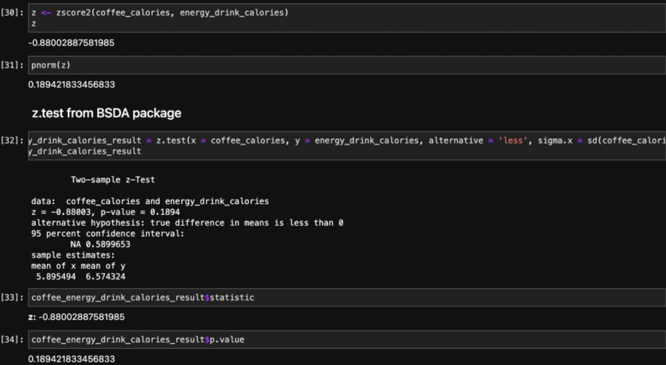This screenshot has width=666, height=365.
Task: Click the p.value output under cell 34
Action: point(71,359)
